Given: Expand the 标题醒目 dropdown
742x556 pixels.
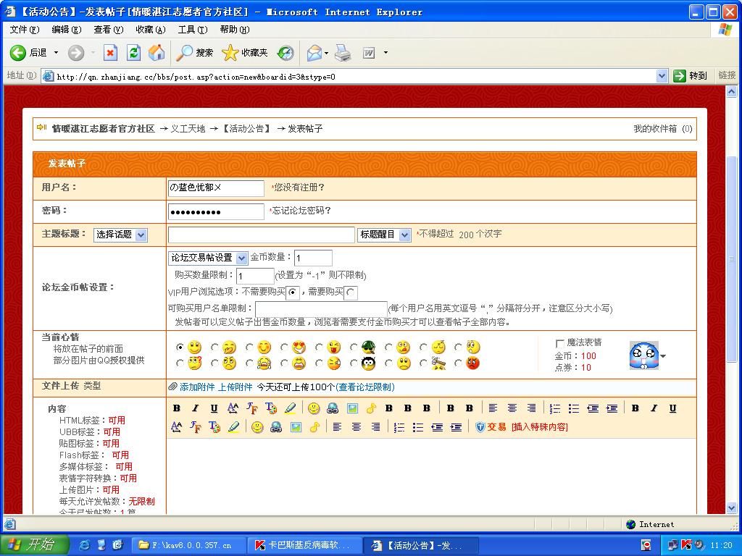Looking at the screenshot, I should click(384, 235).
